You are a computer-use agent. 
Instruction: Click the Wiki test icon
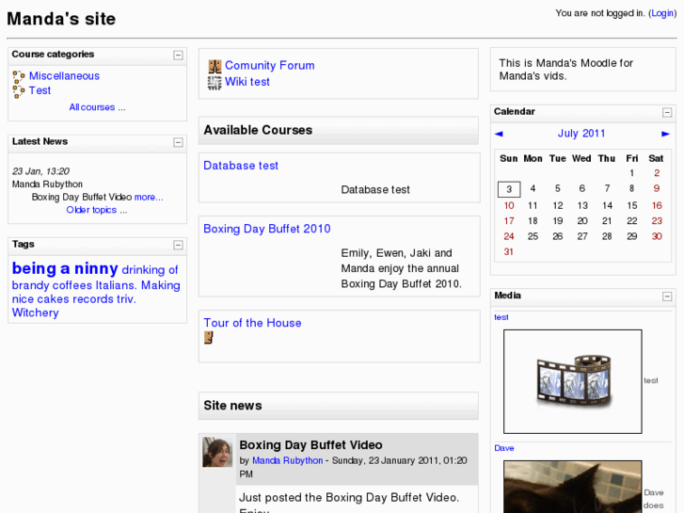pos(215,83)
